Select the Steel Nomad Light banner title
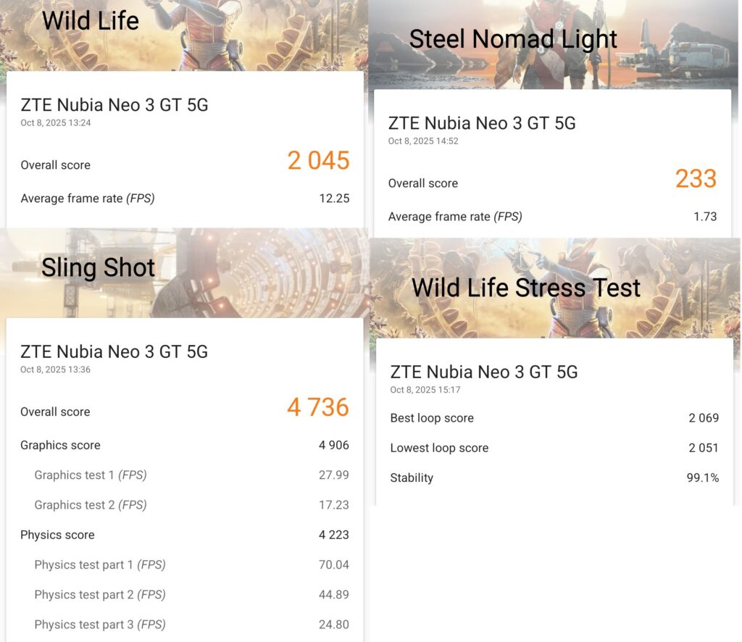Viewport: 742px width, 642px height. coord(513,39)
